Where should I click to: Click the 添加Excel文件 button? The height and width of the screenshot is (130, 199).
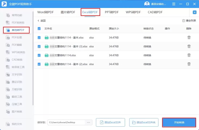(110, 122)
